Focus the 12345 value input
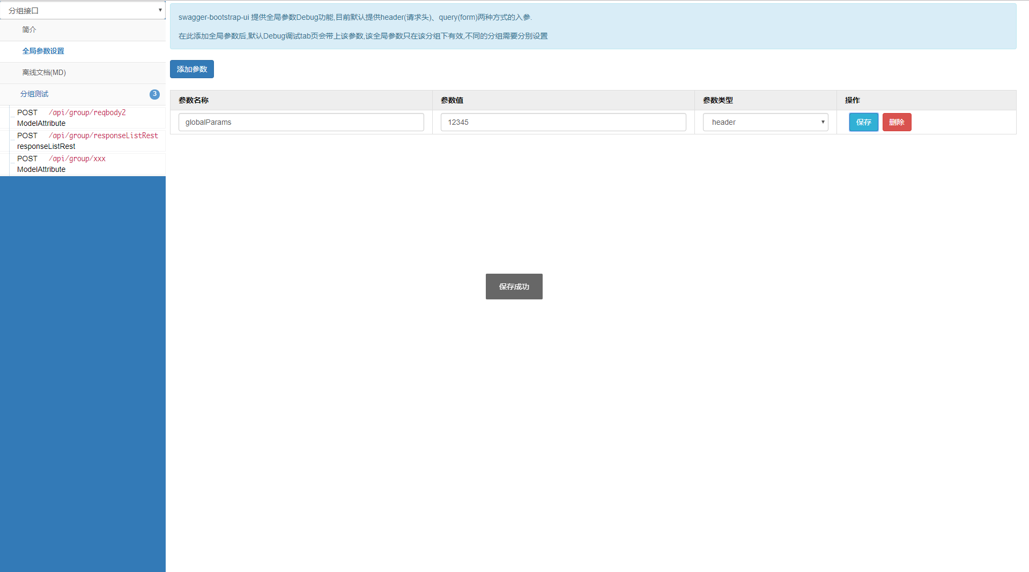This screenshot has height=572, width=1029. point(564,122)
